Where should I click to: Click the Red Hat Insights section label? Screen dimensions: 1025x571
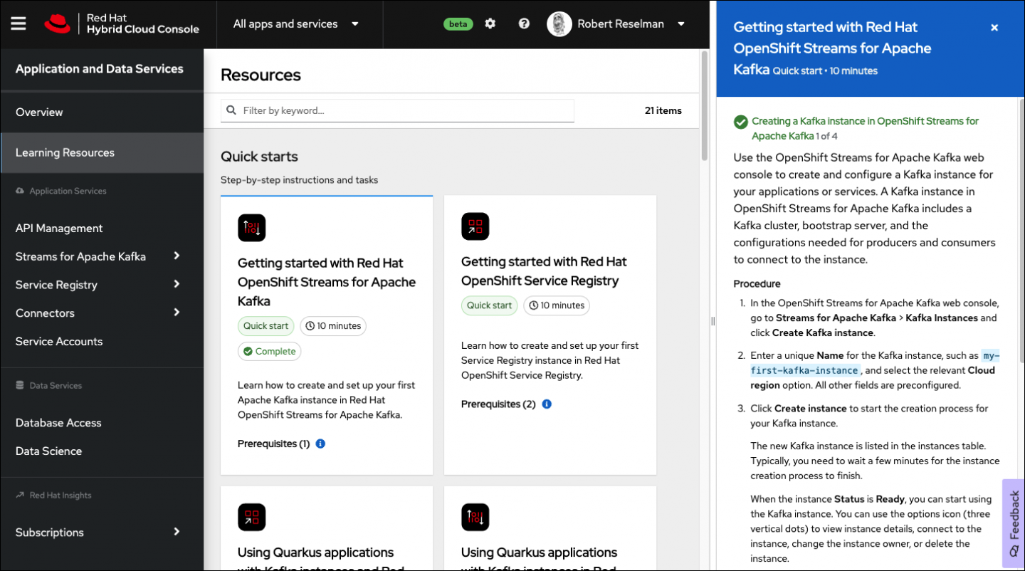(61, 495)
